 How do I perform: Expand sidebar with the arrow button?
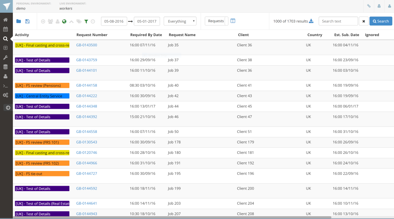[x=7, y=107]
